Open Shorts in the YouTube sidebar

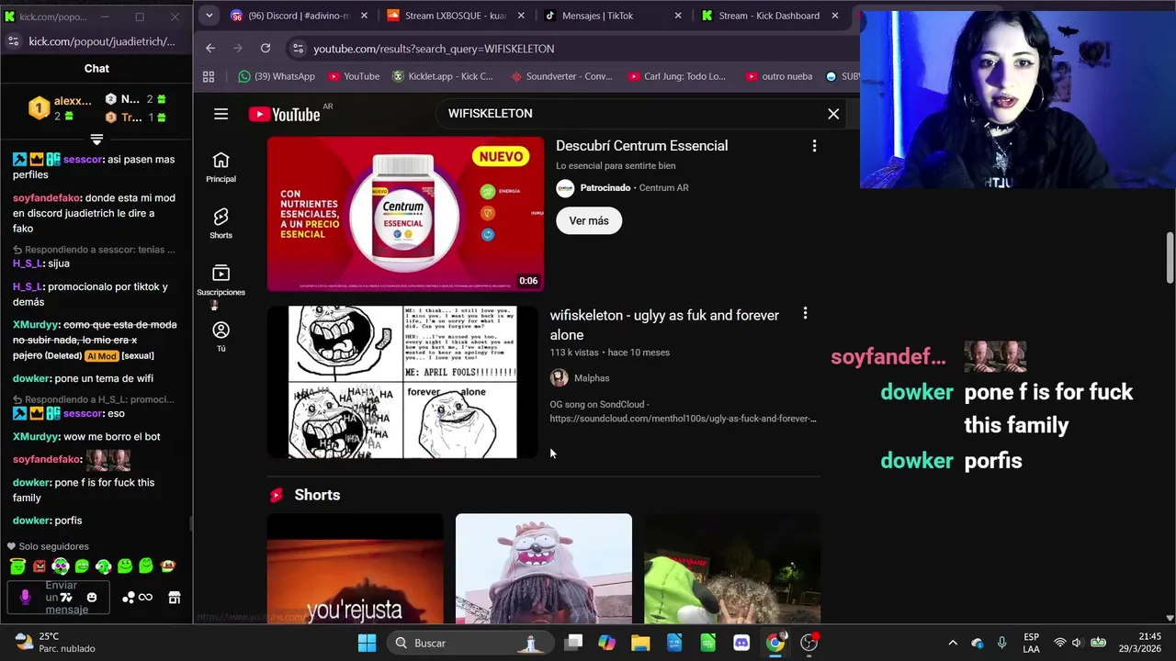[220, 223]
